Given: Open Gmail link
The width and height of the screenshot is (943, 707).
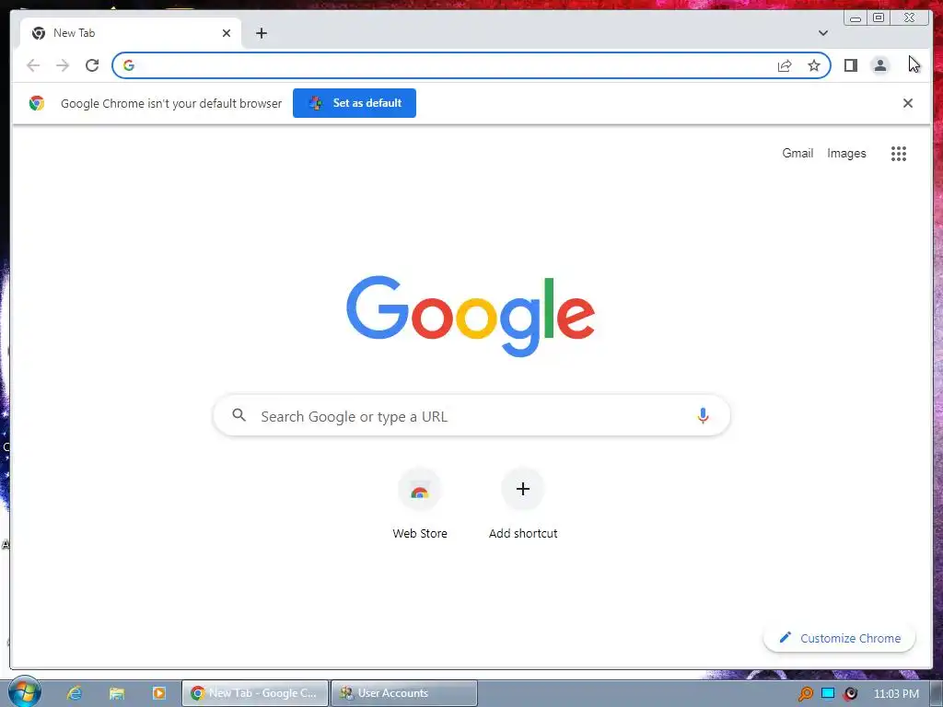Looking at the screenshot, I should (797, 154).
